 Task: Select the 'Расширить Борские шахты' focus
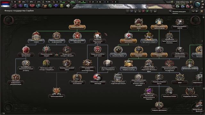tap(159, 79)
